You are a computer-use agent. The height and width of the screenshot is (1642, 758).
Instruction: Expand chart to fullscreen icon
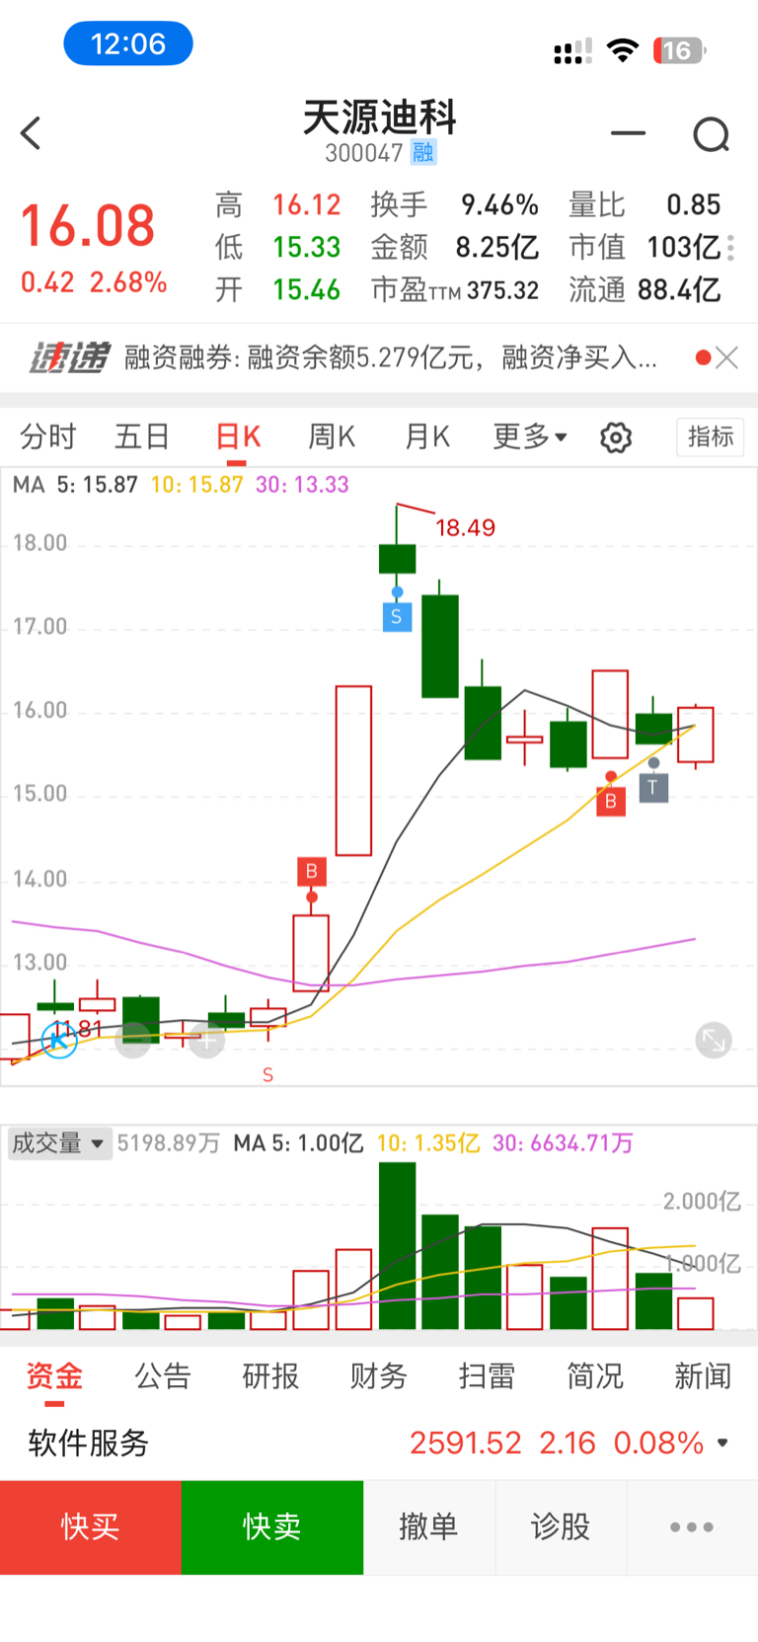click(x=713, y=1040)
